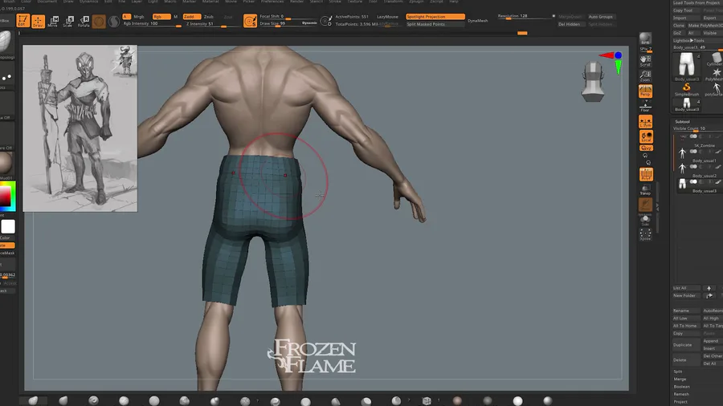The width and height of the screenshot is (723, 406).
Task: Click the Zoom magnifier icon
Action: click(x=646, y=75)
